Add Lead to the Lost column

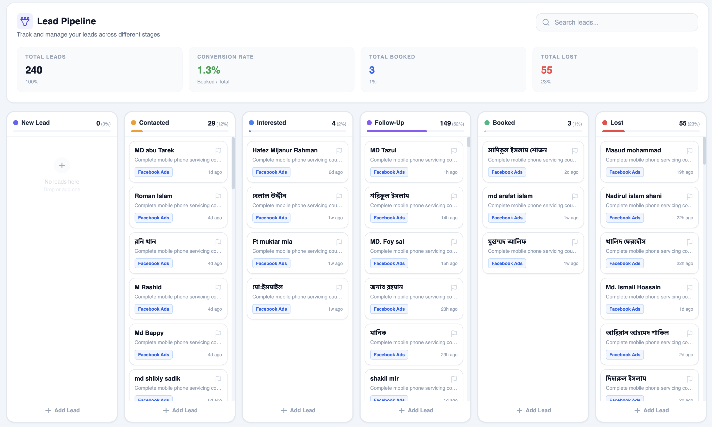pyautogui.click(x=651, y=410)
